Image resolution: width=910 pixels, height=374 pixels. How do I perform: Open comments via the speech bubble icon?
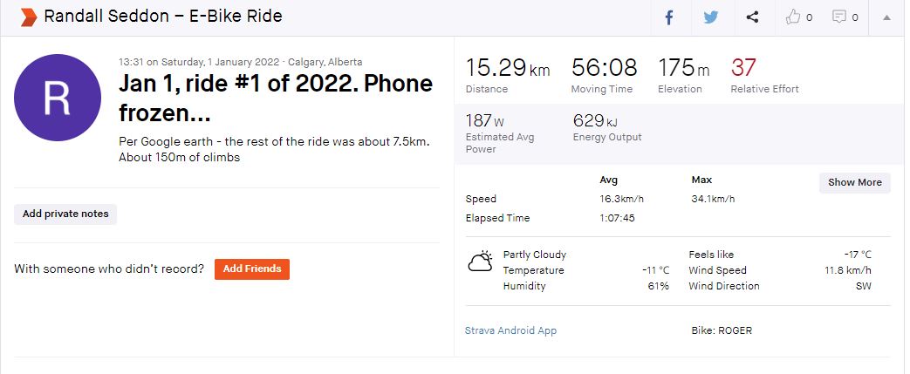845,17
